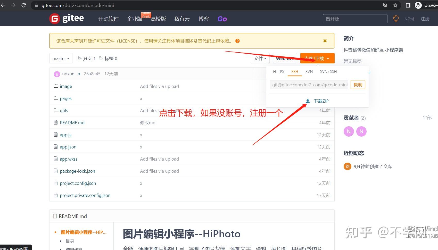Click the lightbulb icon near the search box
This screenshot has width=438, height=250.
(396, 18)
